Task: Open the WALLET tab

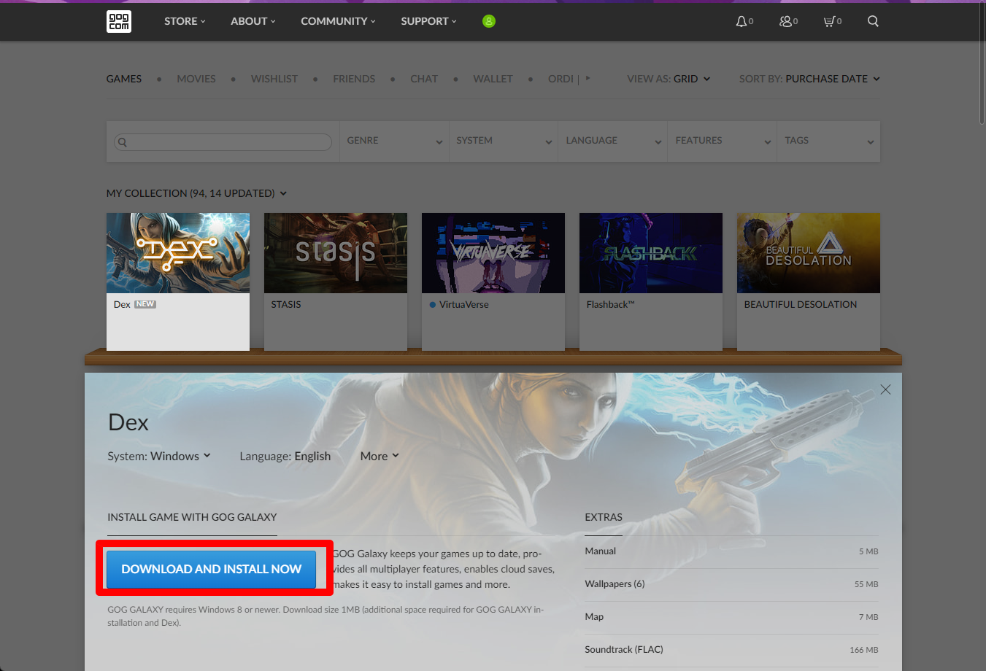Action: (493, 79)
